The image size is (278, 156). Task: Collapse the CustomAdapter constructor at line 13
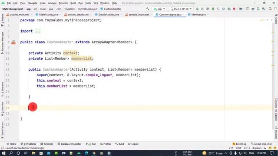[19, 70]
